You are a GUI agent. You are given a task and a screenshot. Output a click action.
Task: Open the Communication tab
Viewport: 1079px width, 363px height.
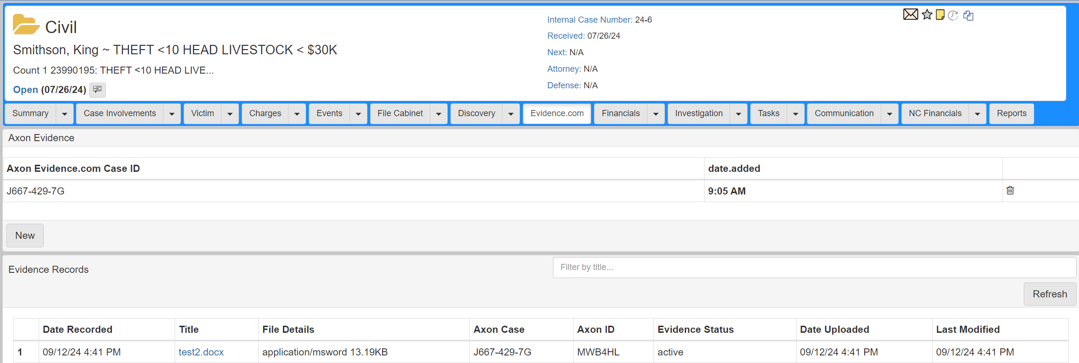coord(844,114)
